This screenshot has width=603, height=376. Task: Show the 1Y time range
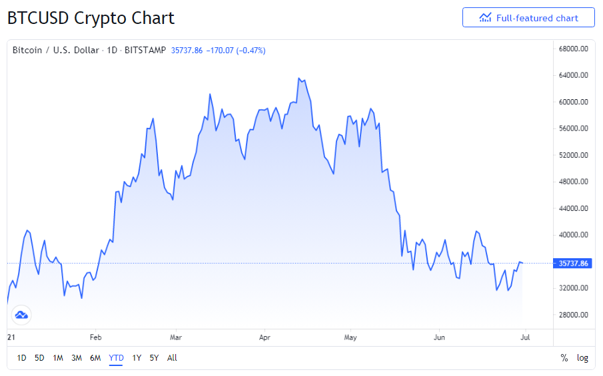tap(137, 358)
